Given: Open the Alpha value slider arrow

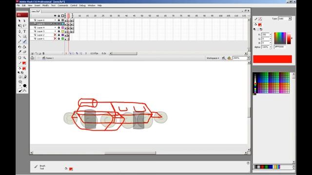Looking at the screenshot, I should (x=271, y=47).
